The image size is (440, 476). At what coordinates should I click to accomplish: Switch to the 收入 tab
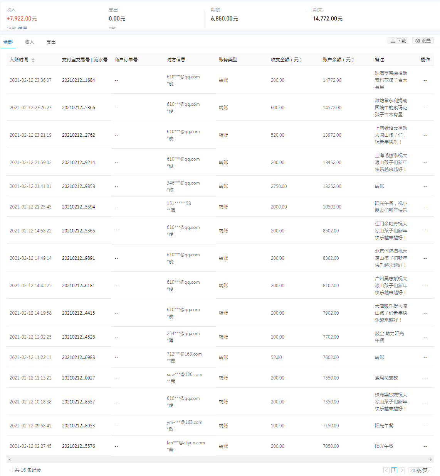(30, 42)
